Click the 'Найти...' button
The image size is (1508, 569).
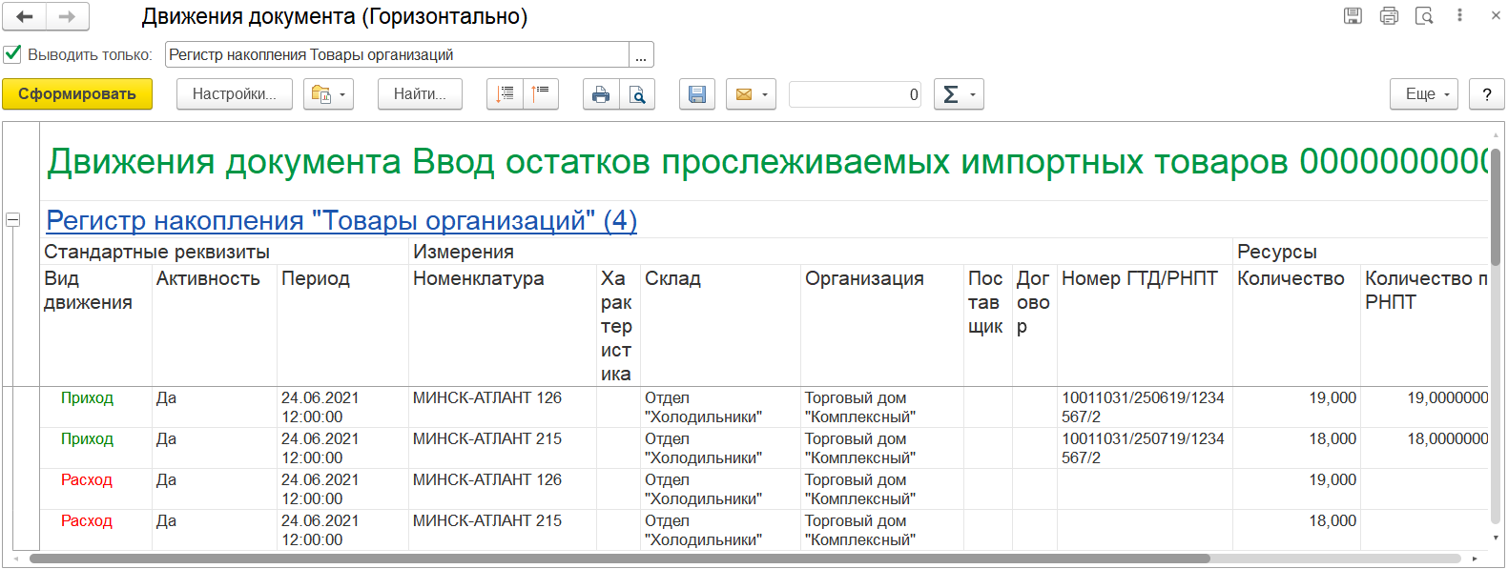(420, 93)
